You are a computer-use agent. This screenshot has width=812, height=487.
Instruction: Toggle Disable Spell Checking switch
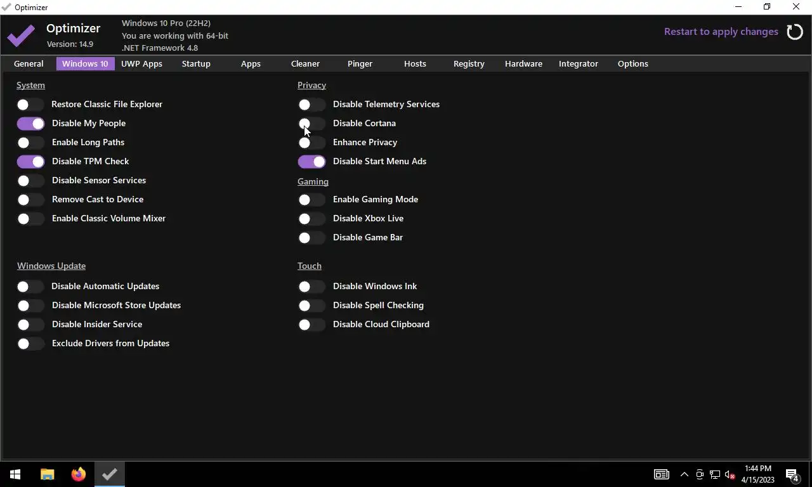click(x=311, y=306)
